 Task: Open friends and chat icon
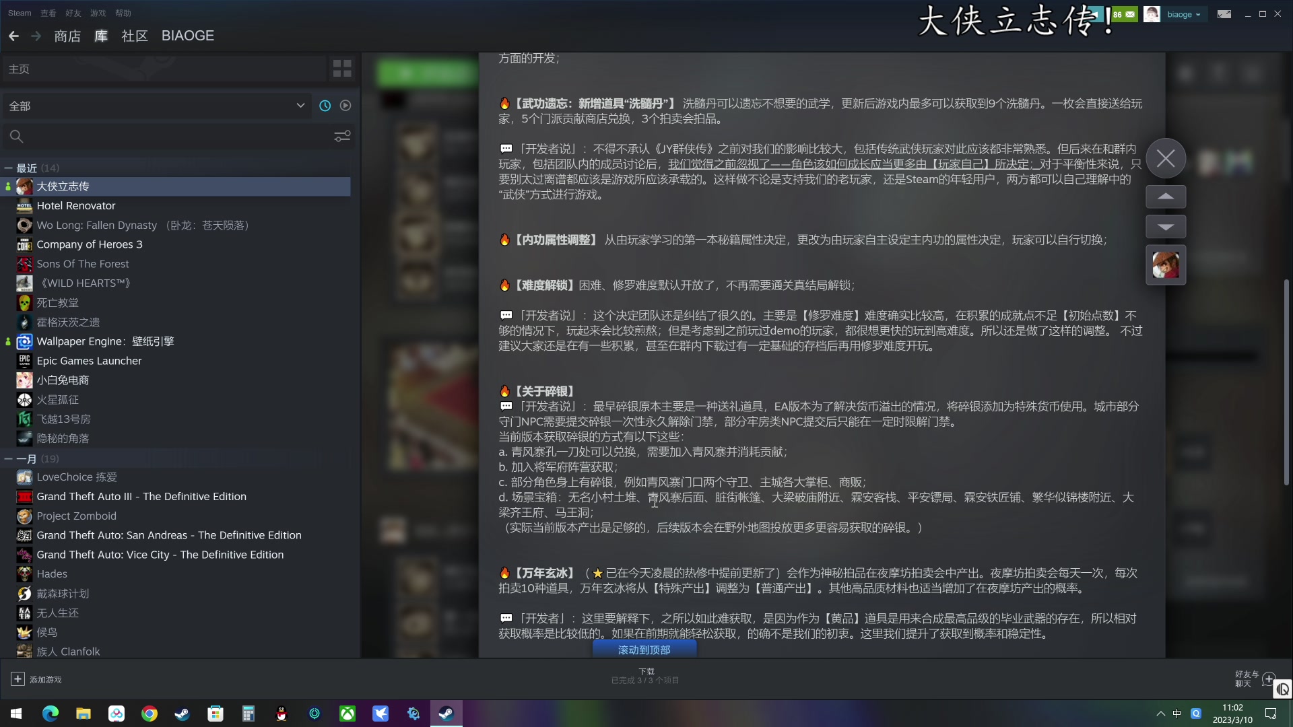(1269, 679)
